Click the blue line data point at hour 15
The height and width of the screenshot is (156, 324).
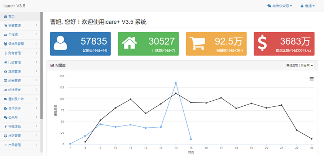(191, 139)
